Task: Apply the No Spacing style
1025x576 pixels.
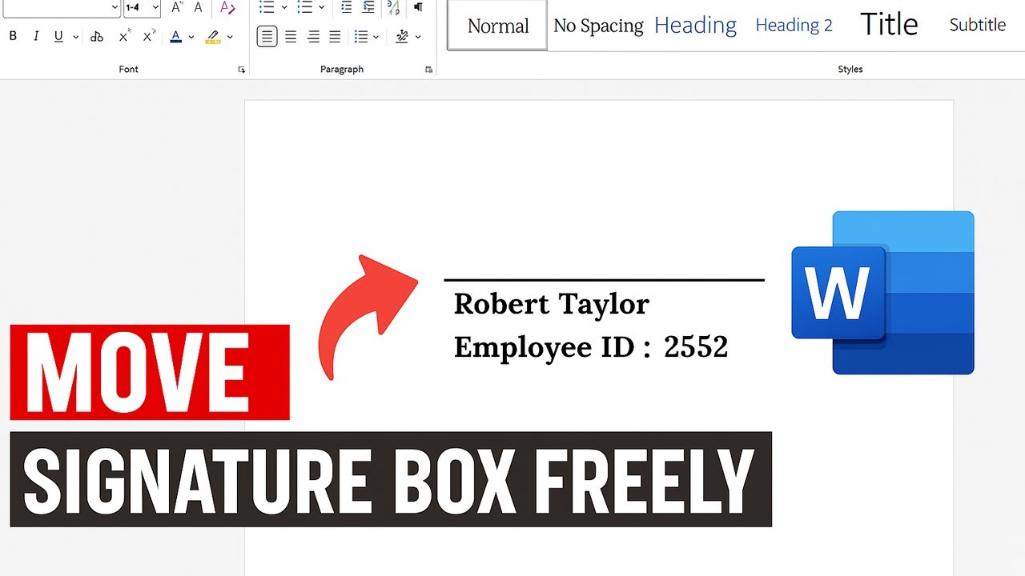Action: 598,26
